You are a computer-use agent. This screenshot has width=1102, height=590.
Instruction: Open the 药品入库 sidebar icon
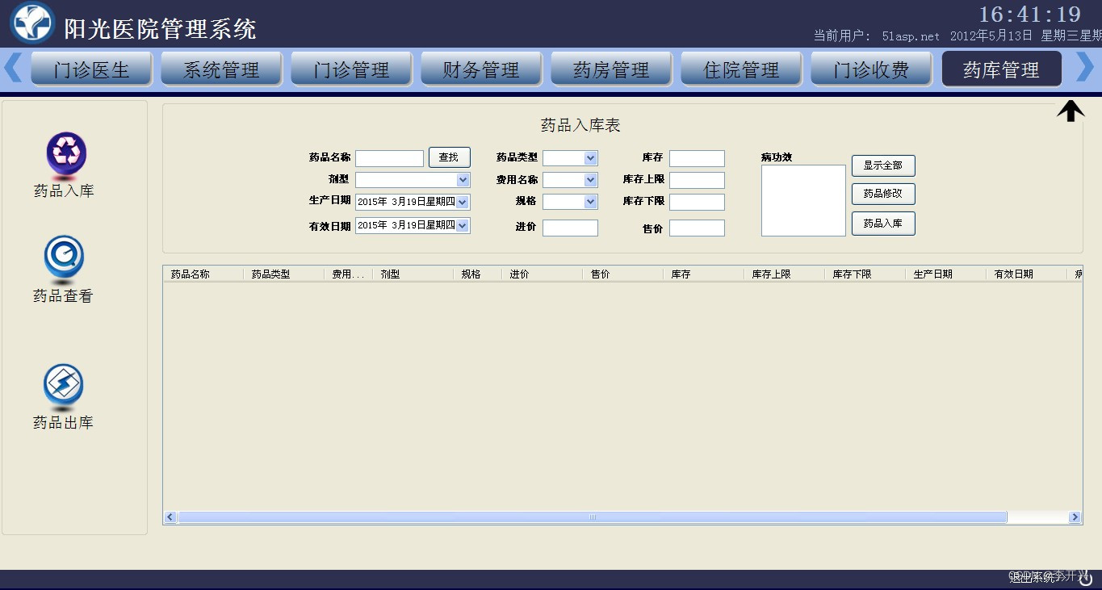click(65, 155)
